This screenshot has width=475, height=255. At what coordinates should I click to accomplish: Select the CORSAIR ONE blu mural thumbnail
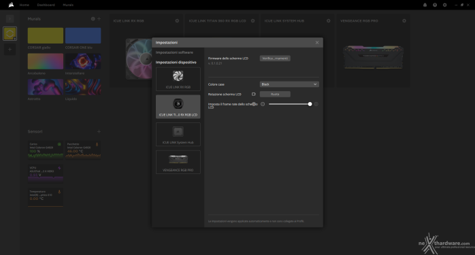83,35
